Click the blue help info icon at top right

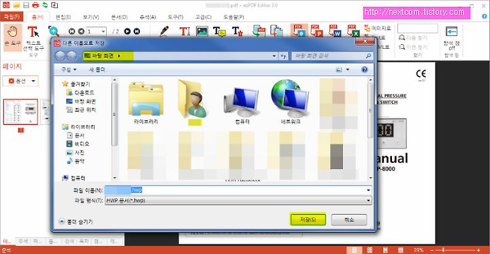click(485, 16)
